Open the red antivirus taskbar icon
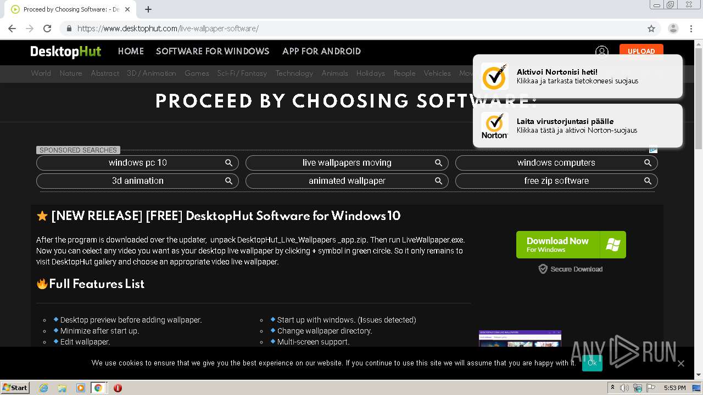703x395 pixels. click(118, 388)
